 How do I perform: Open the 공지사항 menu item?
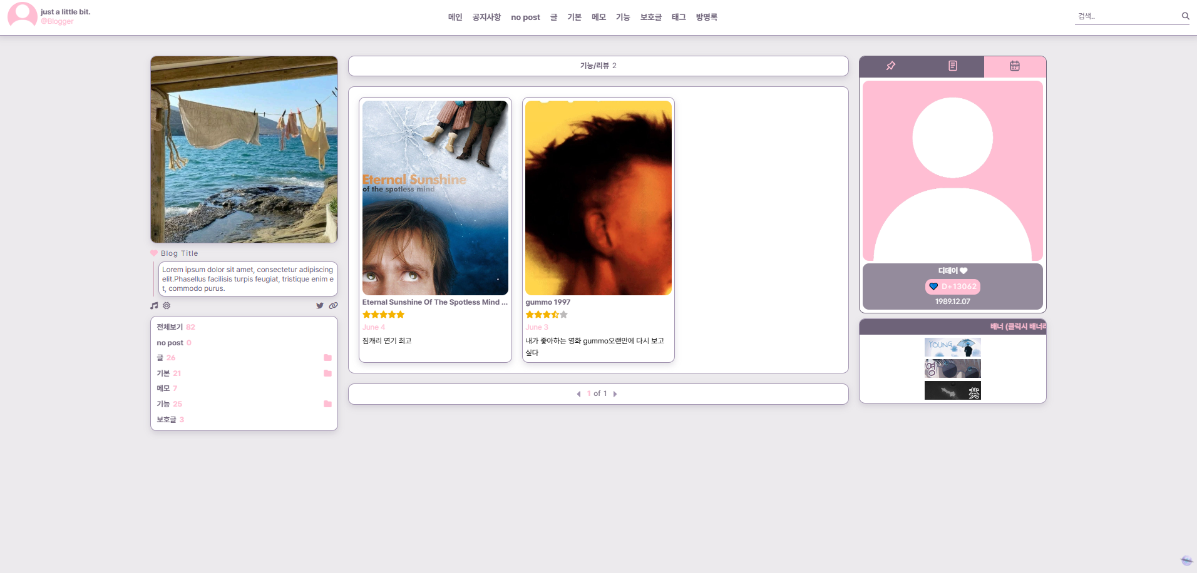tap(486, 18)
